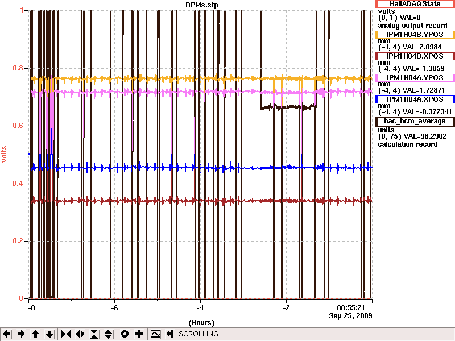Click the 0.8 y-axis tick label
Viewport: 455px width, 341px height.
[x=18, y=68]
